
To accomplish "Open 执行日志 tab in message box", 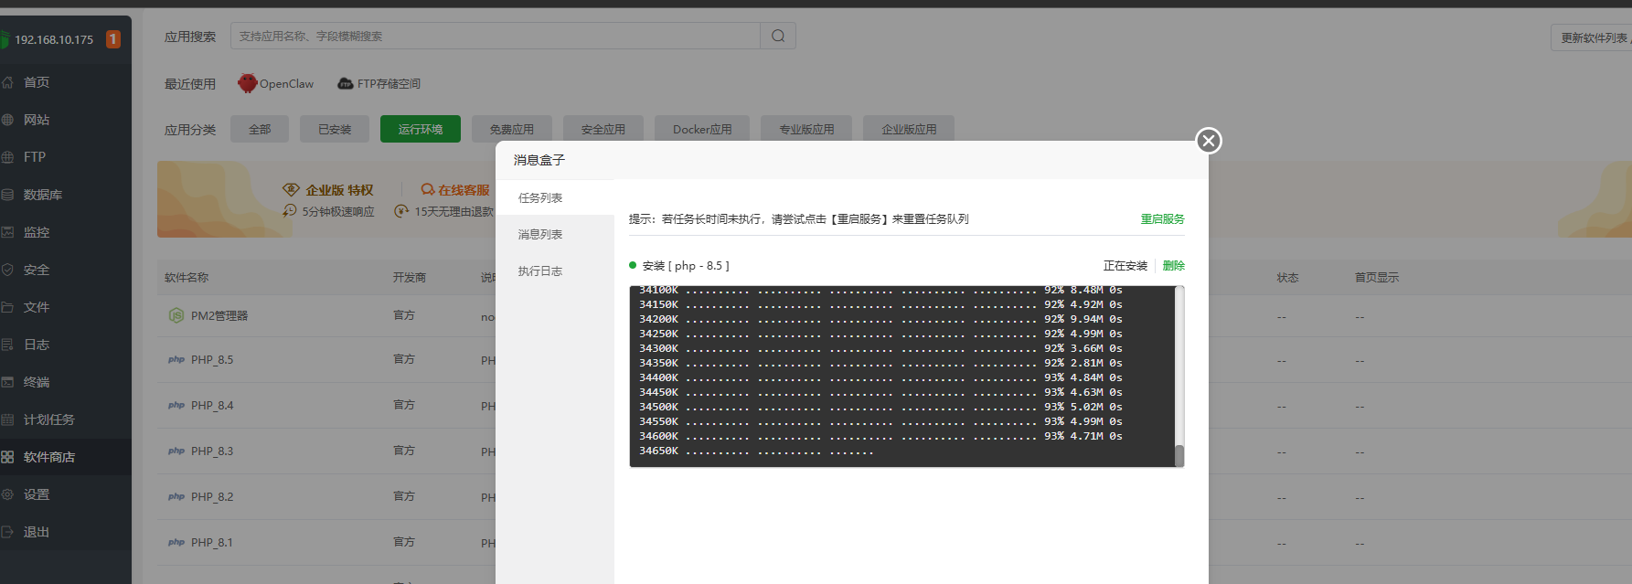I will 555,271.
